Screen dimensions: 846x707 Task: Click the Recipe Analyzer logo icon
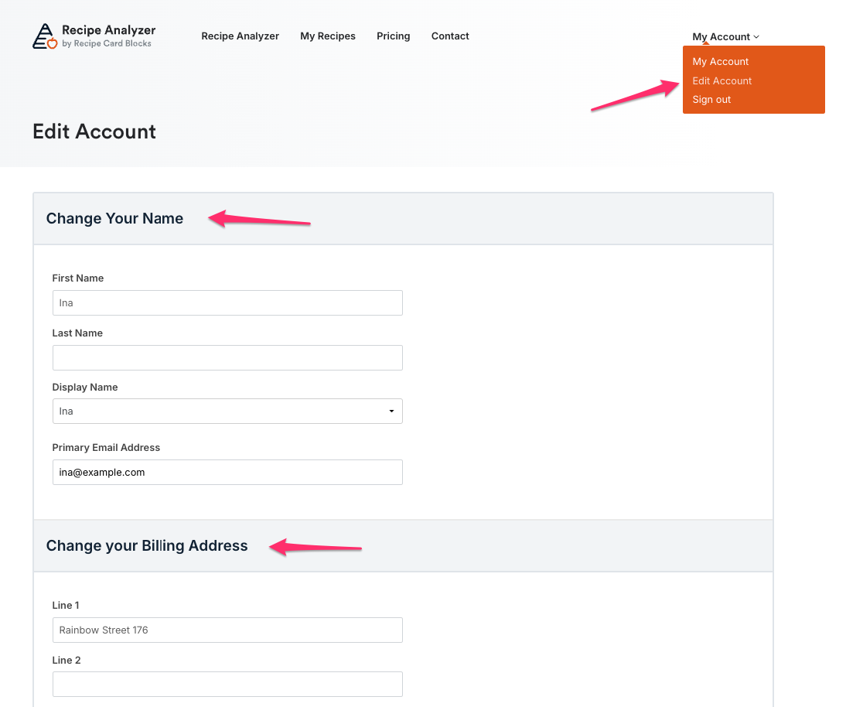(x=45, y=36)
